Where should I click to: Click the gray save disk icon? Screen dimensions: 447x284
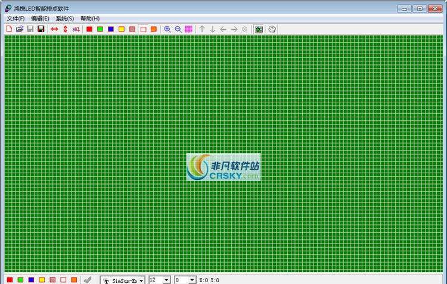(30, 29)
